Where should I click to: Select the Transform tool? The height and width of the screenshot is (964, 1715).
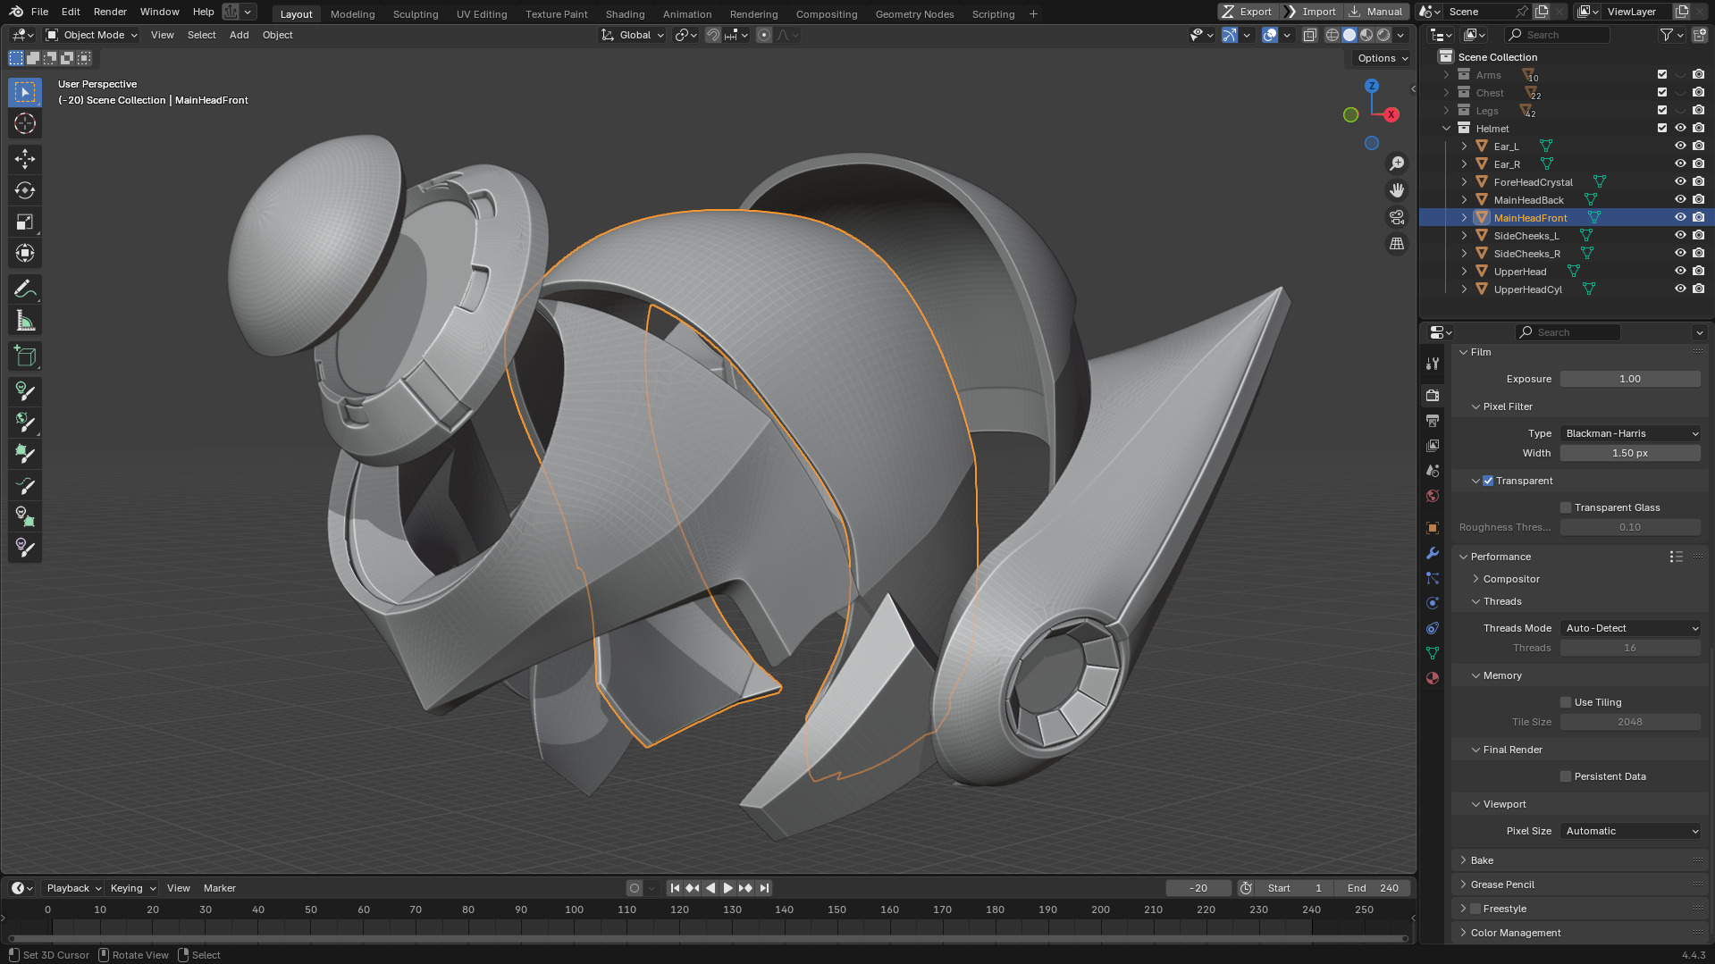pos(25,253)
